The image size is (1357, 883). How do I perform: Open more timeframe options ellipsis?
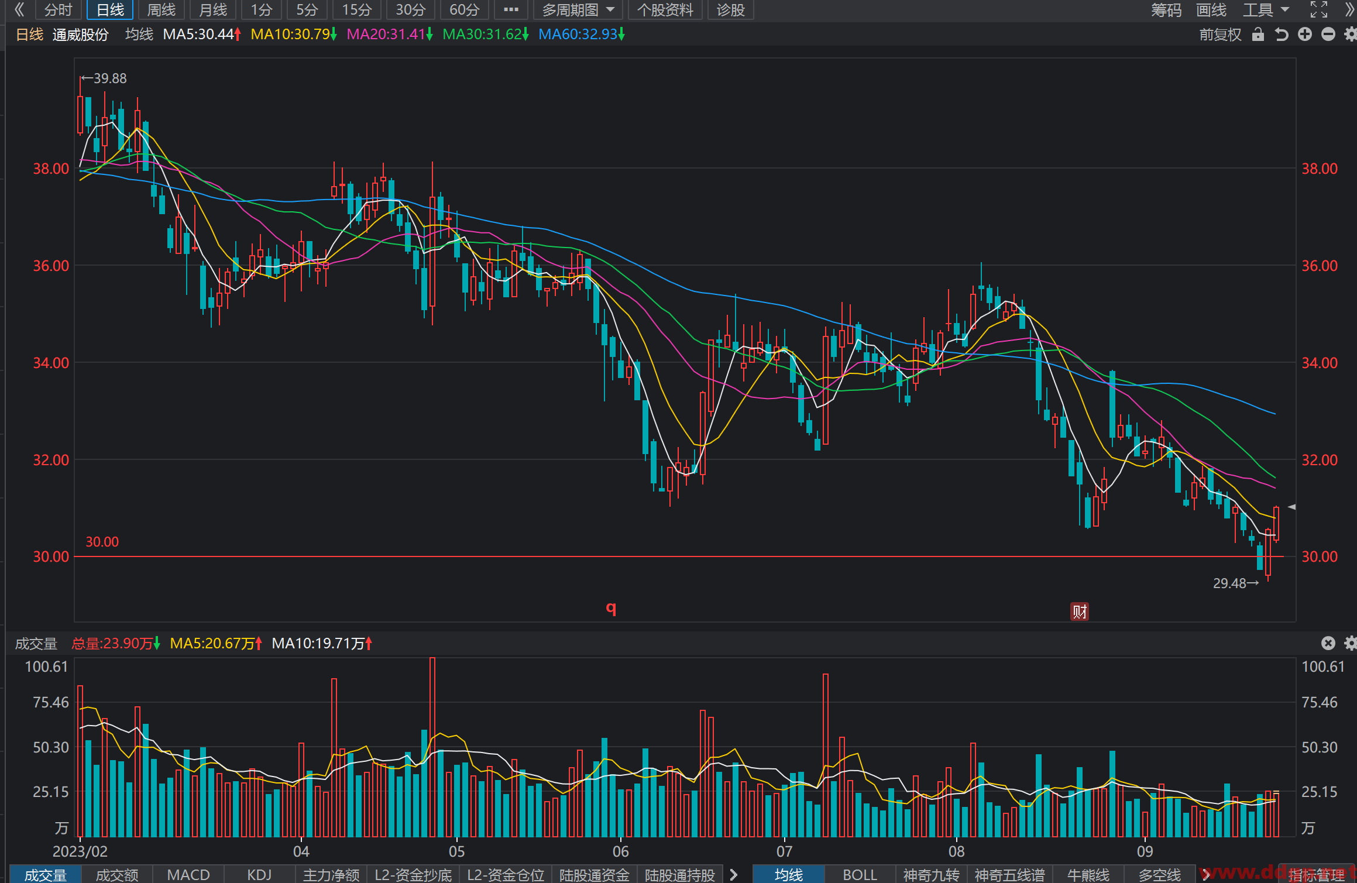click(x=511, y=10)
